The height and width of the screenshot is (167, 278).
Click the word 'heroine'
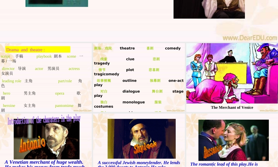pyautogui.click(x=9, y=105)
